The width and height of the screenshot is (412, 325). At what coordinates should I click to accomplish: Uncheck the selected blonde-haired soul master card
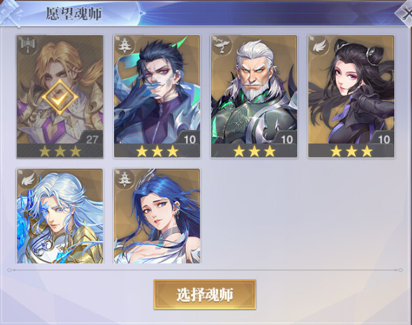coord(60,97)
